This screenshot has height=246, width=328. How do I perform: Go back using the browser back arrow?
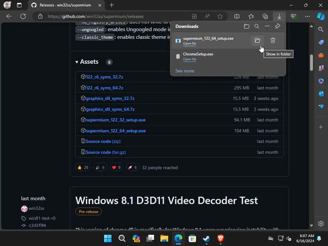point(9,16)
